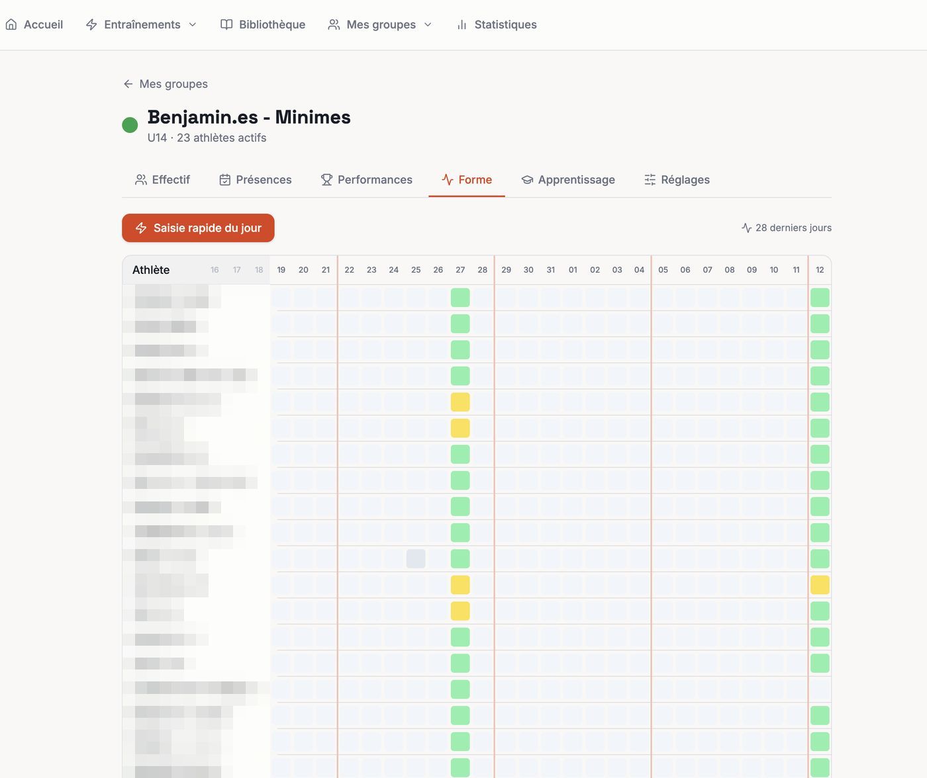Screen dimensions: 927x778
Task: Expand the Entraînements dropdown chevron
Action: coord(193,24)
